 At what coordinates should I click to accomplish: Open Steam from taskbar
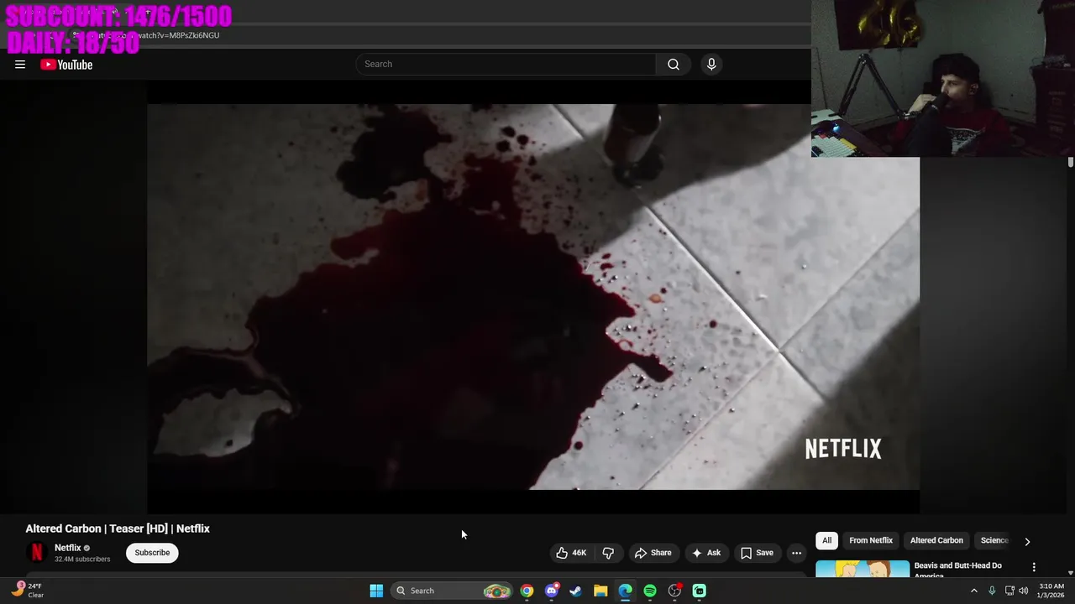pyautogui.click(x=575, y=591)
